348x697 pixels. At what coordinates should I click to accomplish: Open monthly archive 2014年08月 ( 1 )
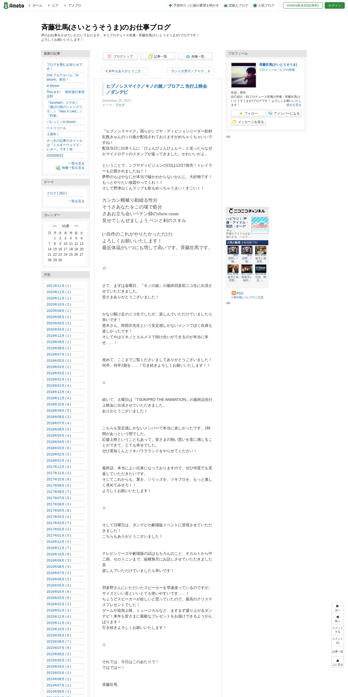[x=59, y=679]
